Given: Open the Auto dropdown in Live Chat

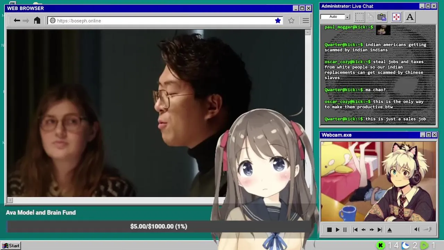Looking at the screenshot, I should tap(348, 17).
